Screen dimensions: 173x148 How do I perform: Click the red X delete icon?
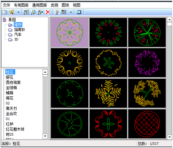coord(48,12)
